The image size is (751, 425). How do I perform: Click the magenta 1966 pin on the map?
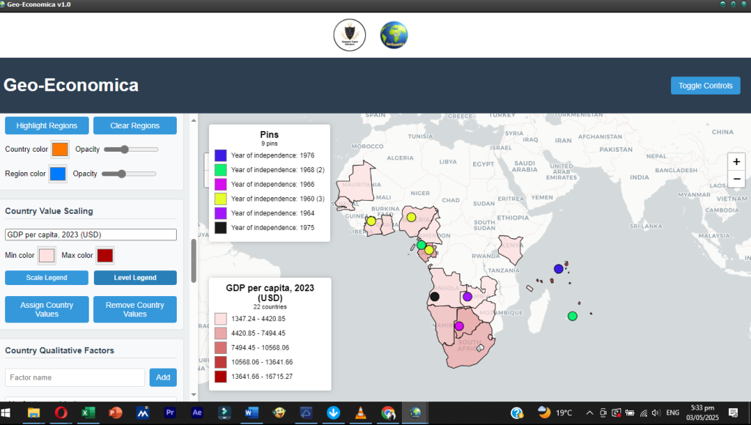459,326
